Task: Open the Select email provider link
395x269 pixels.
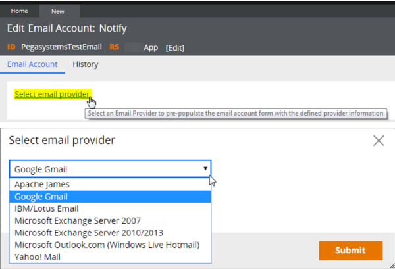Action: 52,94
